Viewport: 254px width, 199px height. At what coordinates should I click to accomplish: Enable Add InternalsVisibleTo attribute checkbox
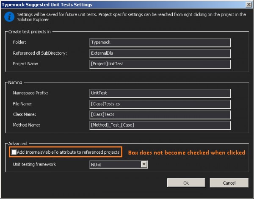click(14, 152)
